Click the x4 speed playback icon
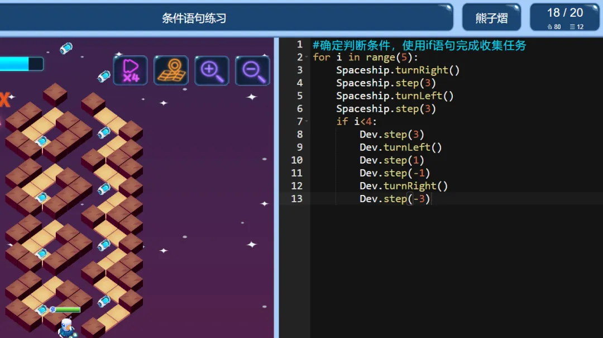Screen dimensions: 603x338 (x=130, y=70)
